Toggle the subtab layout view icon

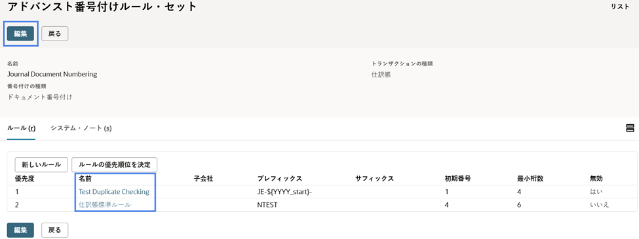point(630,128)
